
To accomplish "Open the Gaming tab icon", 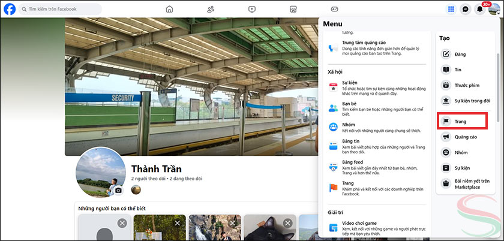I will 334,10.
